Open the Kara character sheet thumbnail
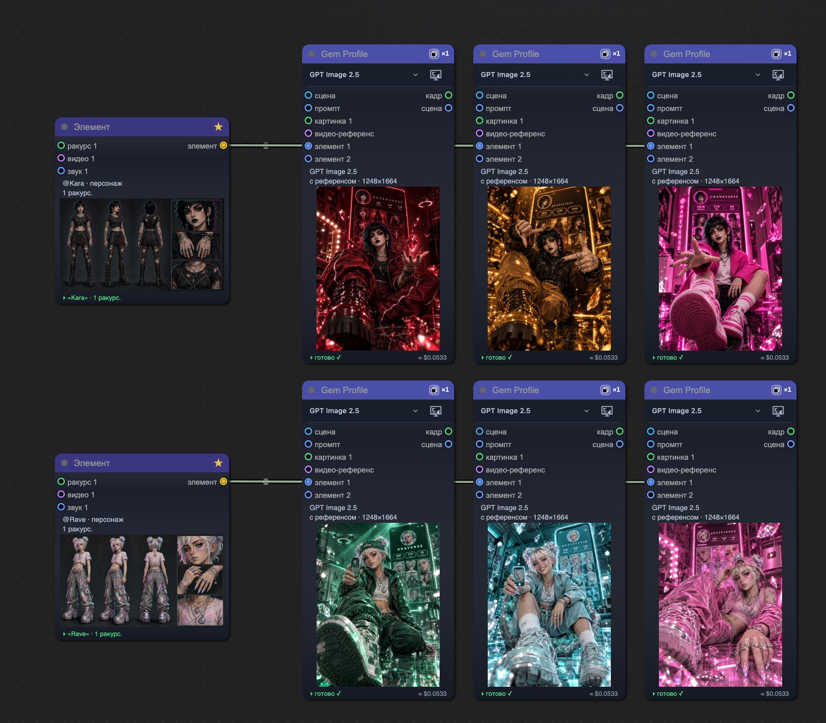Screen dimensions: 826x723 (142, 245)
